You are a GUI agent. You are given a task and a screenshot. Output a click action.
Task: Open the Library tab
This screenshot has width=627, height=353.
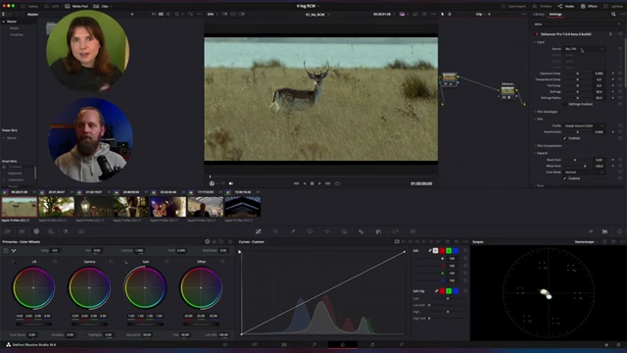coord(539,14)
